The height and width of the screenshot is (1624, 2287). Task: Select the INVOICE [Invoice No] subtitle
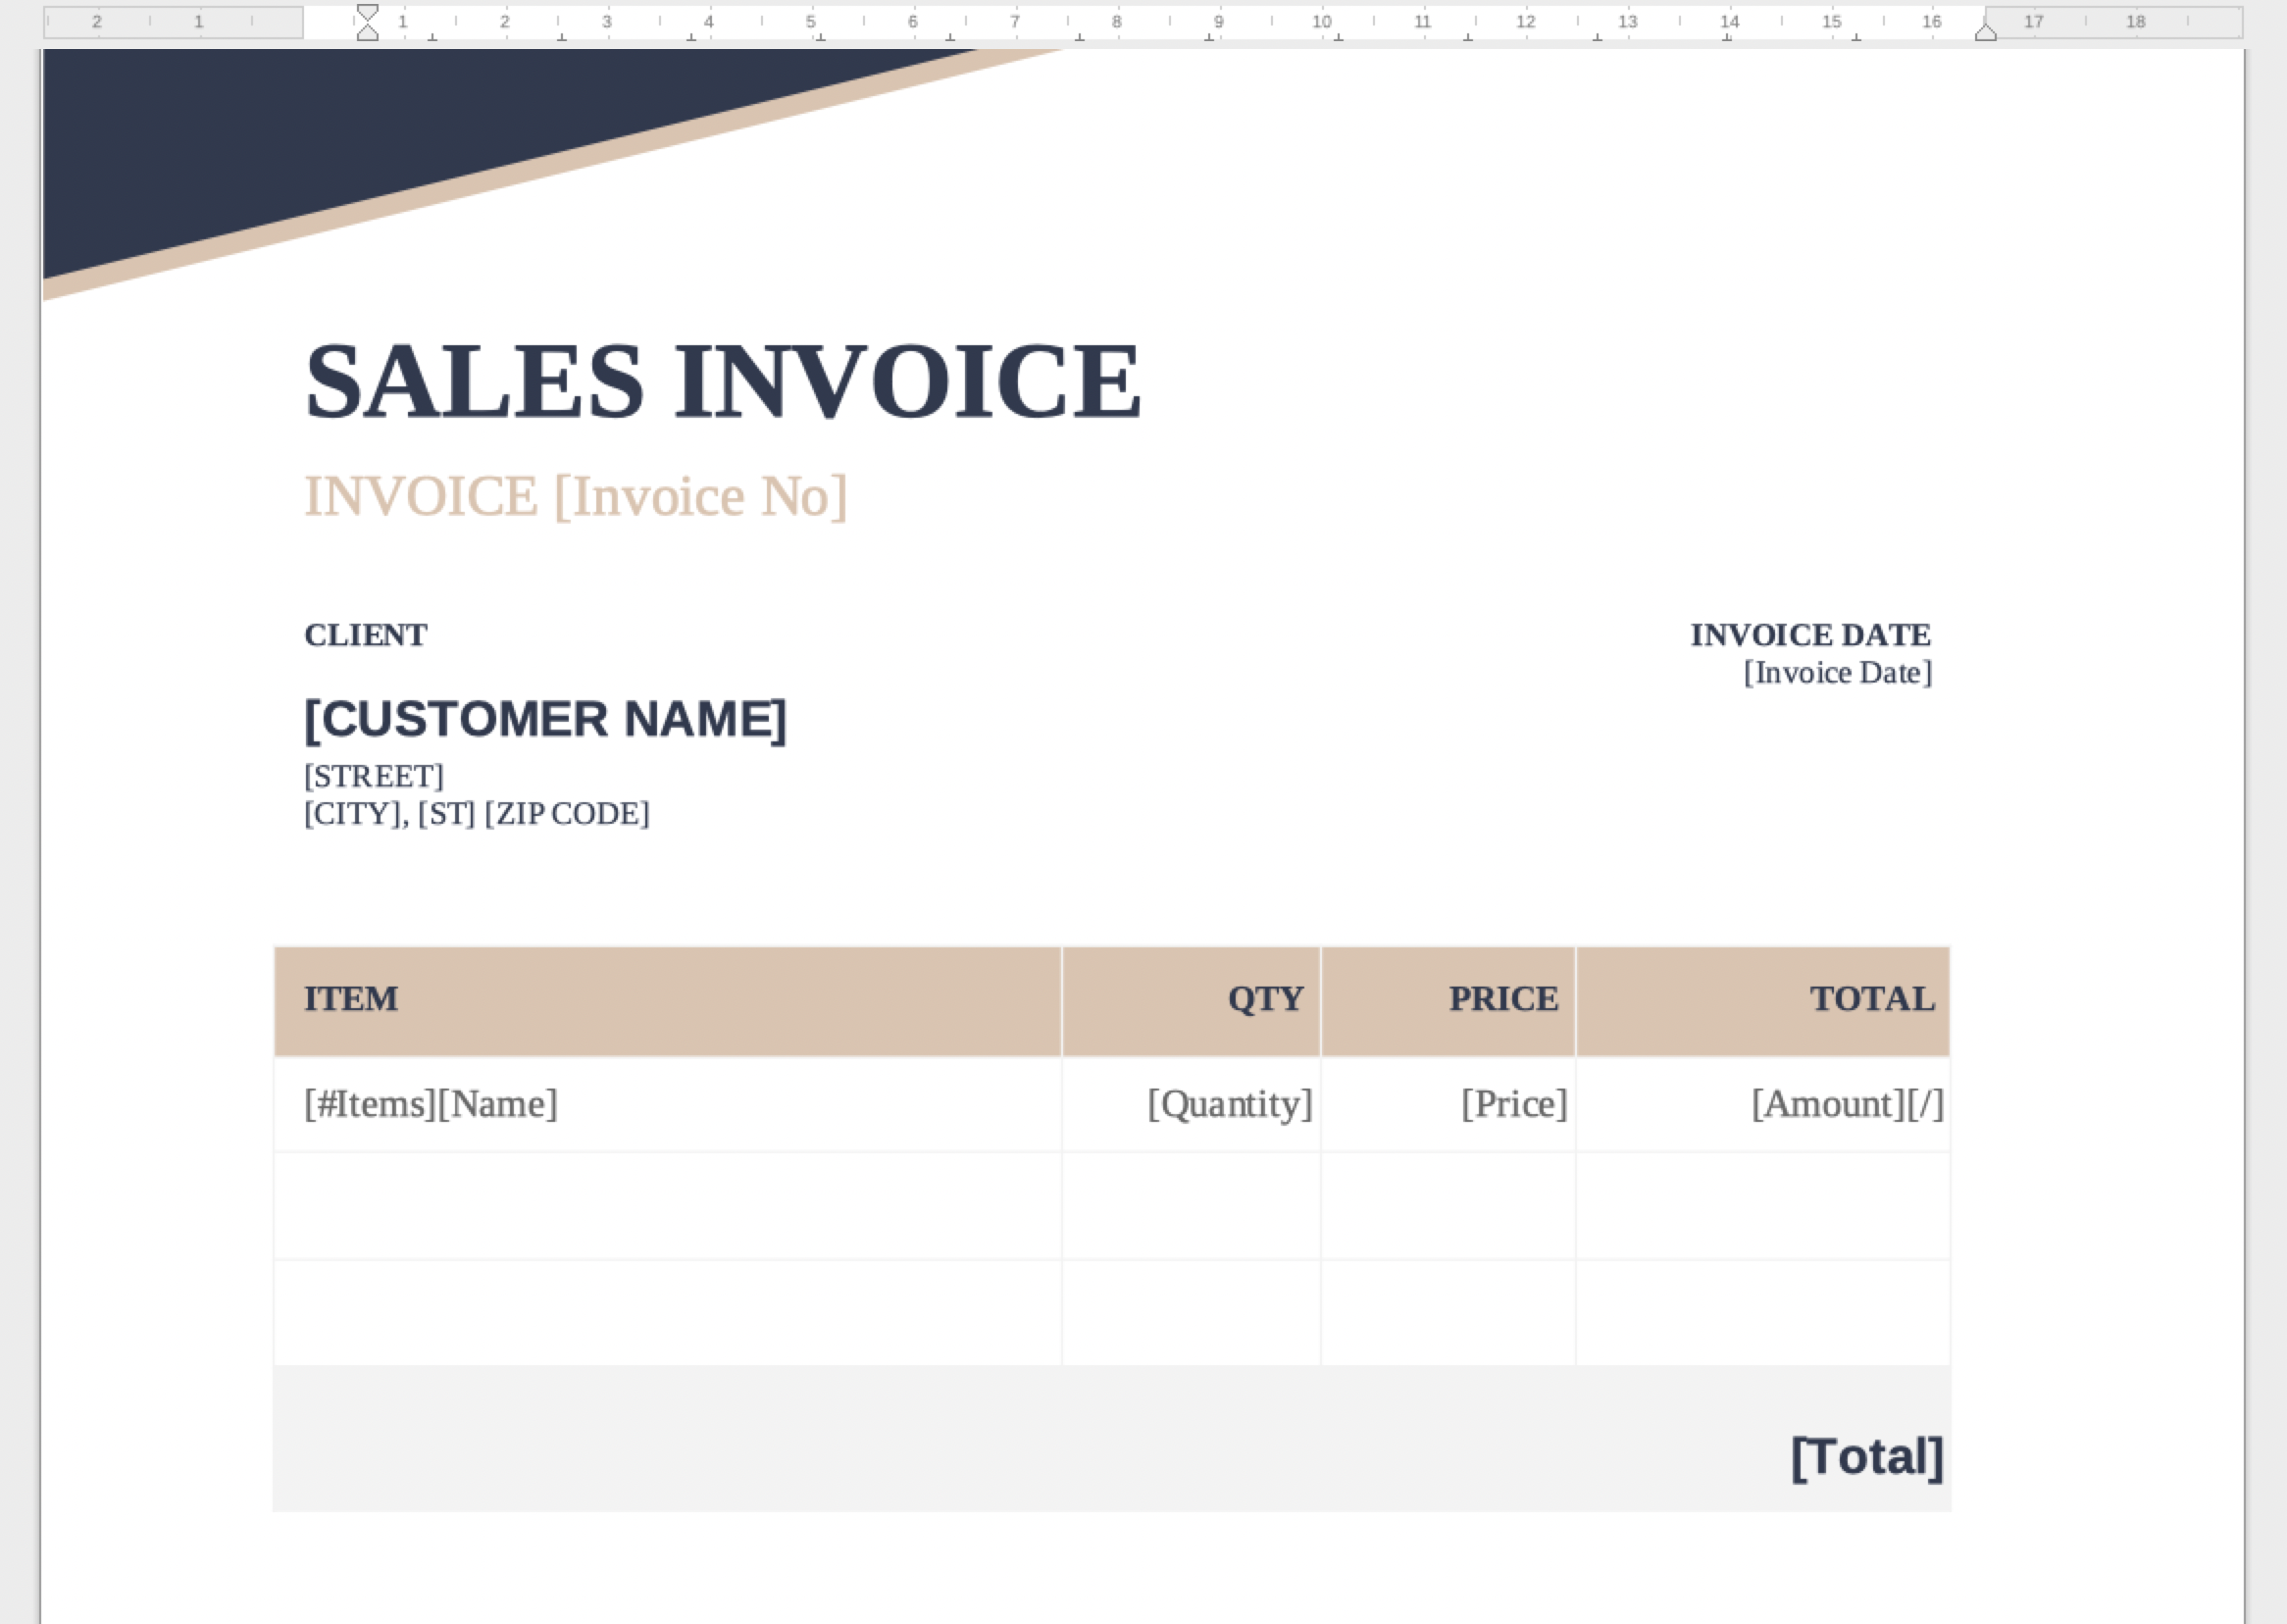576,496
